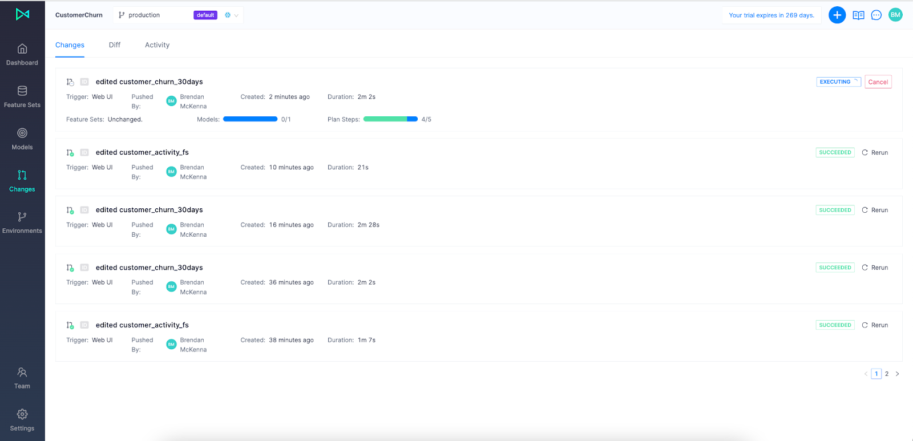This screenshot has height=441, width=913.
Task: Open the documentation book icon
Action: (x=858, y=15)
